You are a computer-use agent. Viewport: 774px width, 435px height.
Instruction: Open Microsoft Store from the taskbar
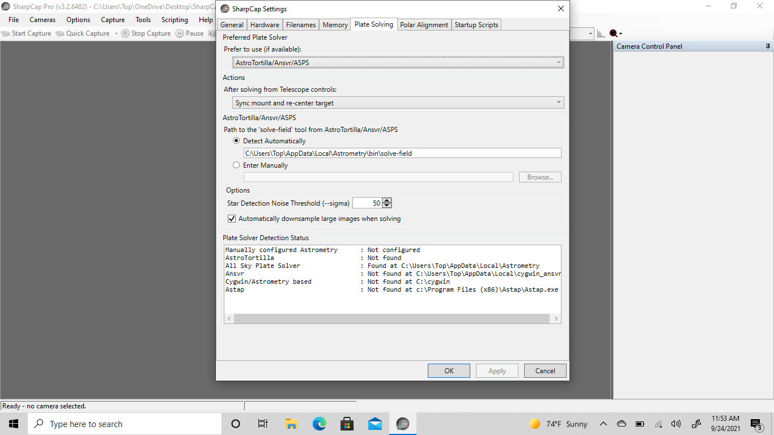click(347, 424)
